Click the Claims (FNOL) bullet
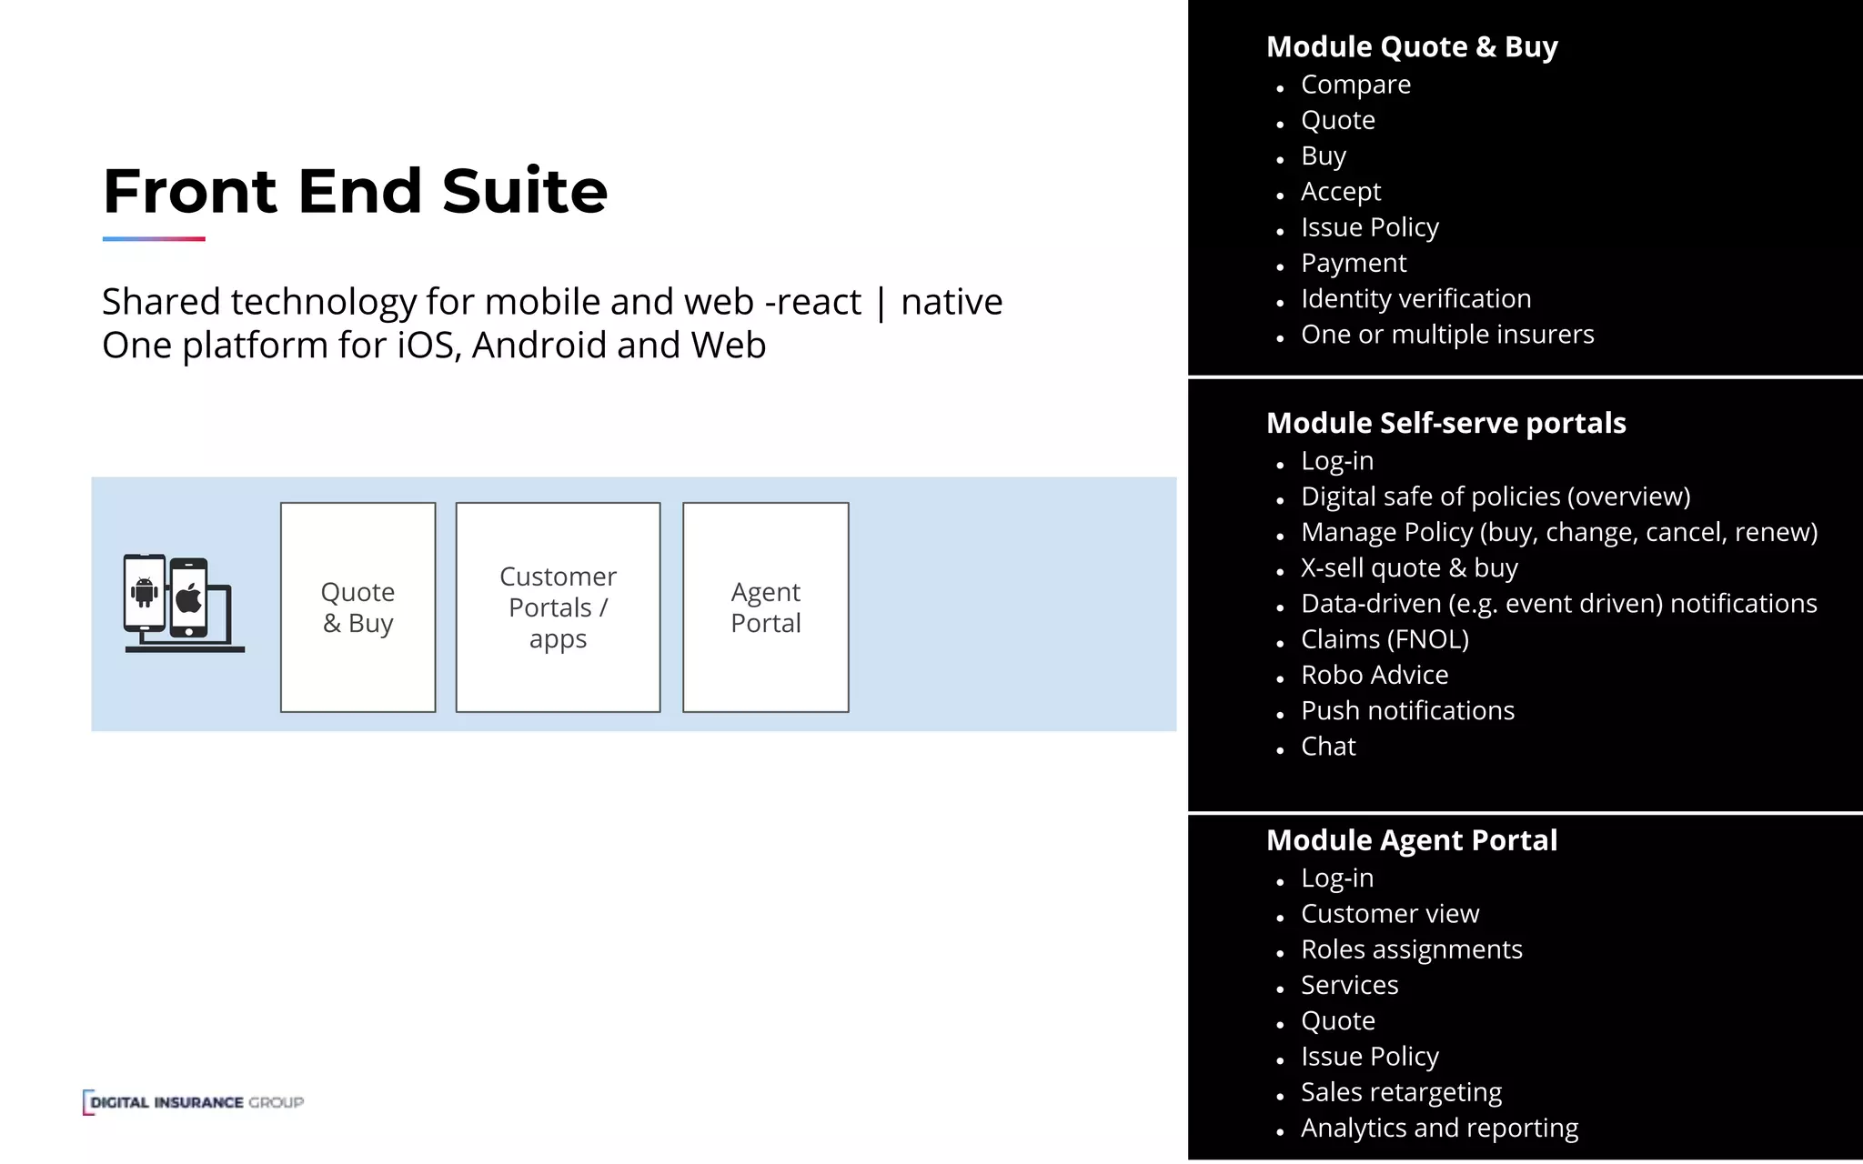Image resolution: width=1863 pixels, height=1164 pixels. point(1385,639)
